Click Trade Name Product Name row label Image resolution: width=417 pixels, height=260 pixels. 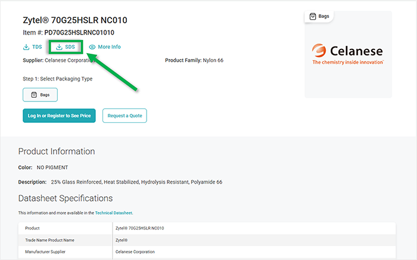pyautogui.click(x=49, y=240)
